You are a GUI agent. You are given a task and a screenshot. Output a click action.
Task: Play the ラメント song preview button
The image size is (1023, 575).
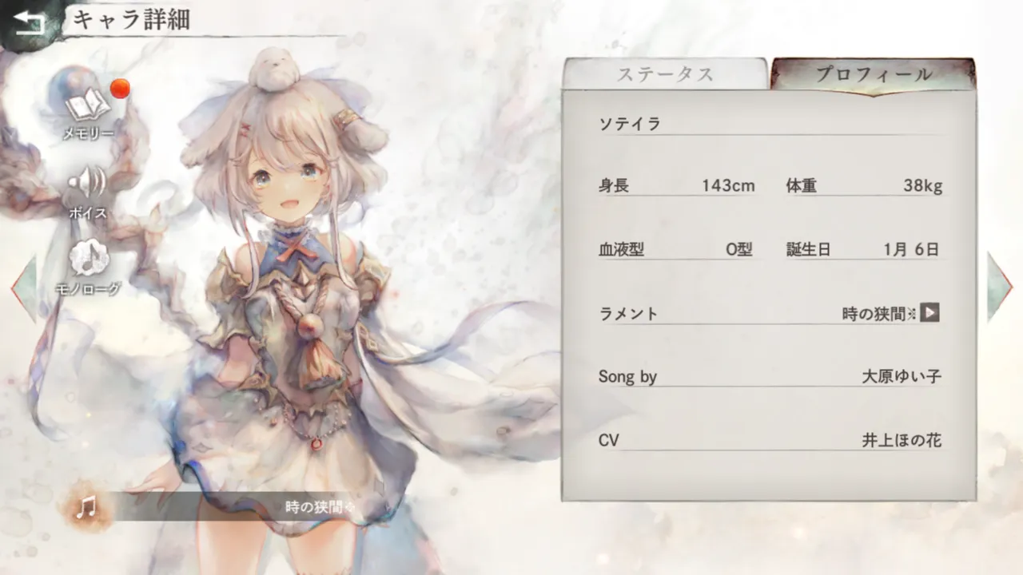click(x=929, y=312)
